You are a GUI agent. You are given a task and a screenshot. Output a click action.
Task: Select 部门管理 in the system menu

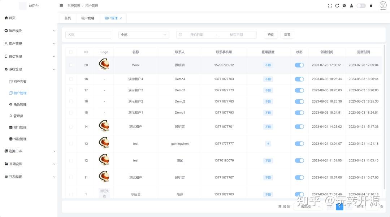pos(20,127)
